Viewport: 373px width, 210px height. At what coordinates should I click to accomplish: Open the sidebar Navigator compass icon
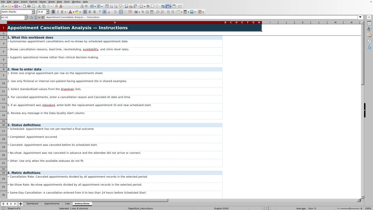pos(369,41)
